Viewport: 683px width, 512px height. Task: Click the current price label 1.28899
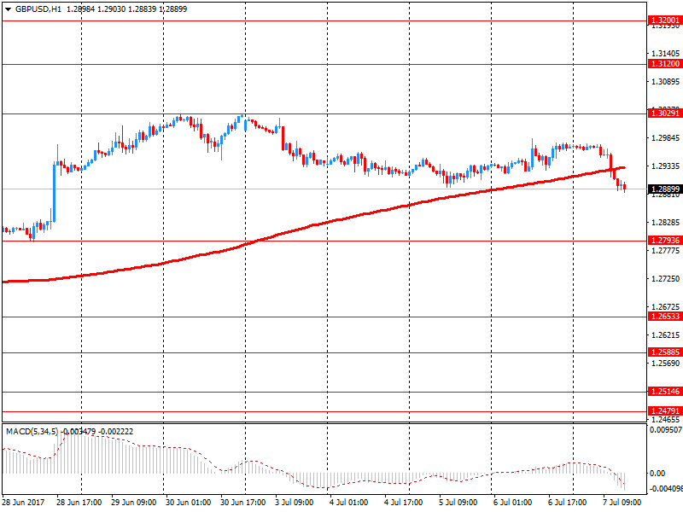(x=665, y=189)
